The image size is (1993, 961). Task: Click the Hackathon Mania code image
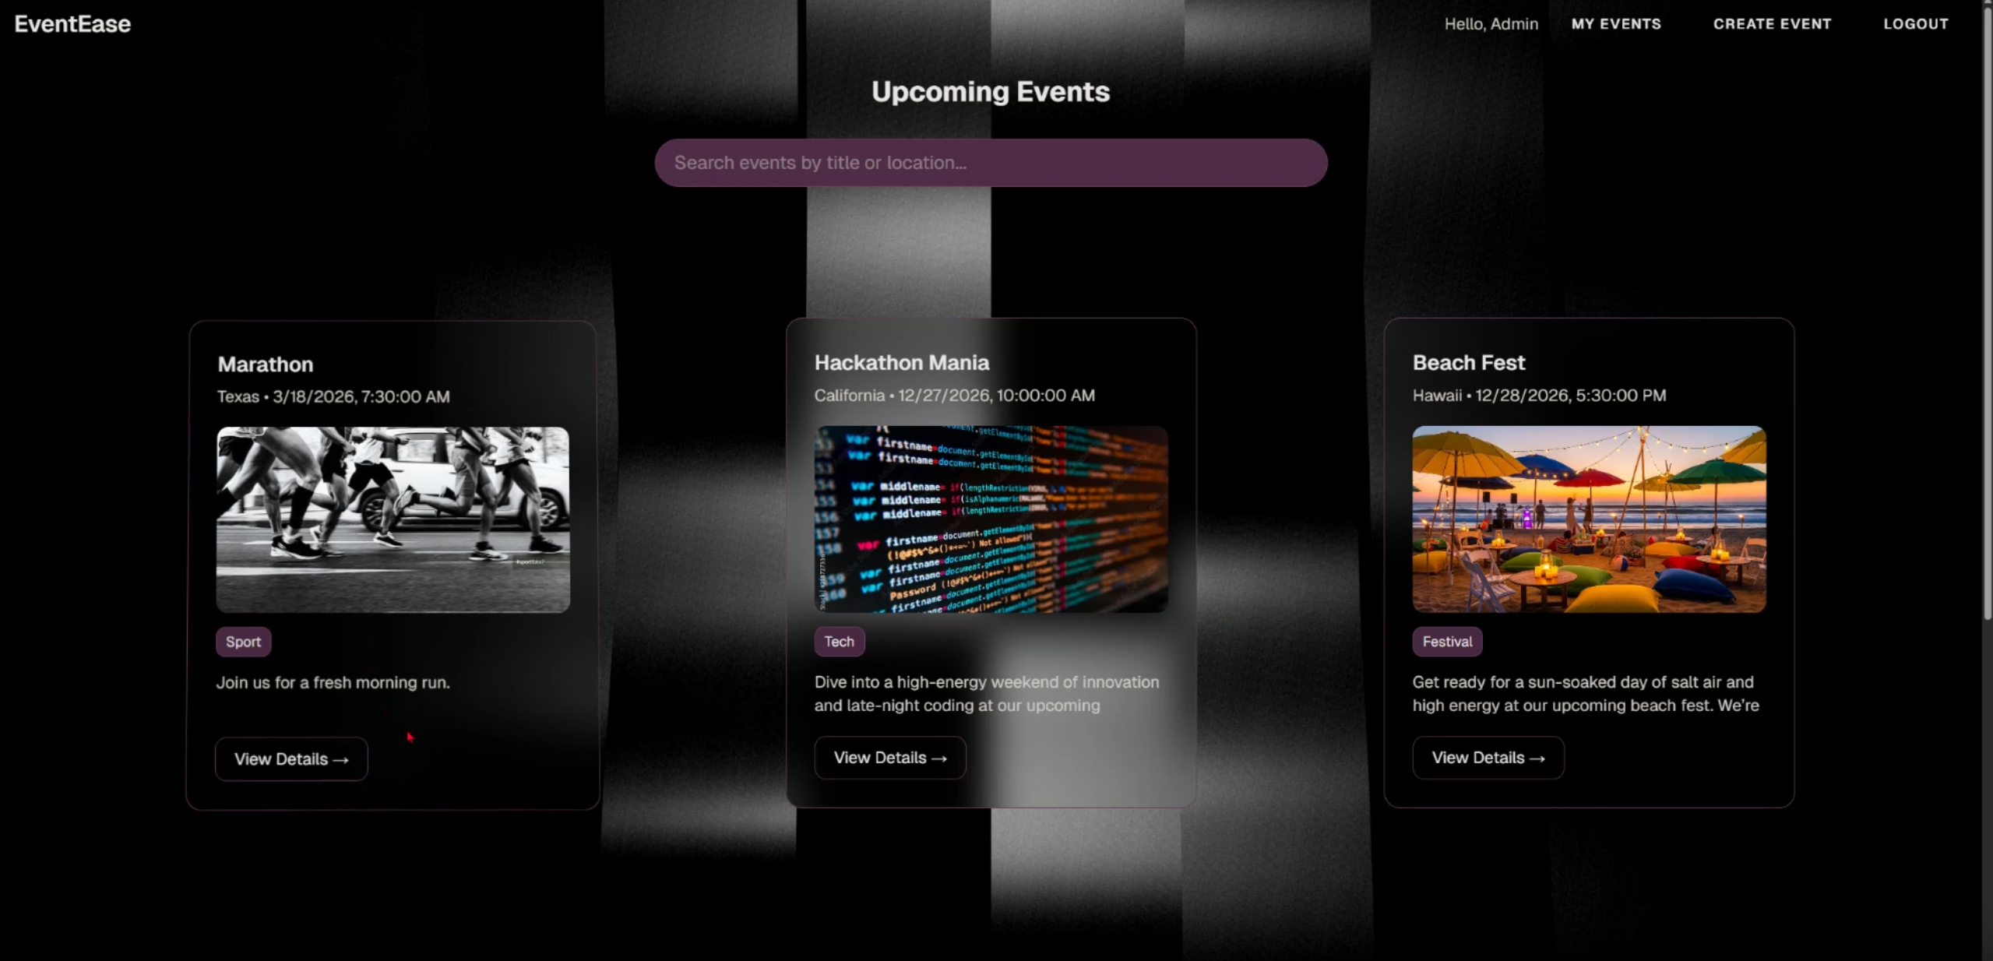991,519
